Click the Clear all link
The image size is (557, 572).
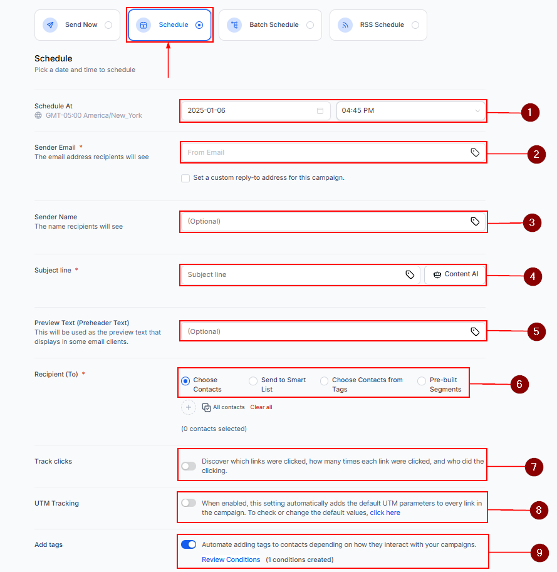pos(261,407)
